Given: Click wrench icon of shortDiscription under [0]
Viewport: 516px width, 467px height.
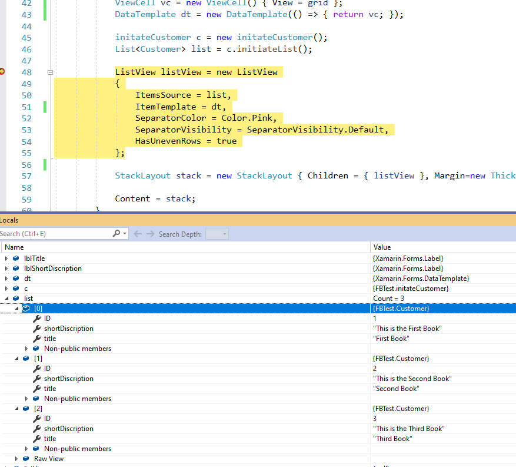Looking at the screenshot, I should (x=36, y=329).
